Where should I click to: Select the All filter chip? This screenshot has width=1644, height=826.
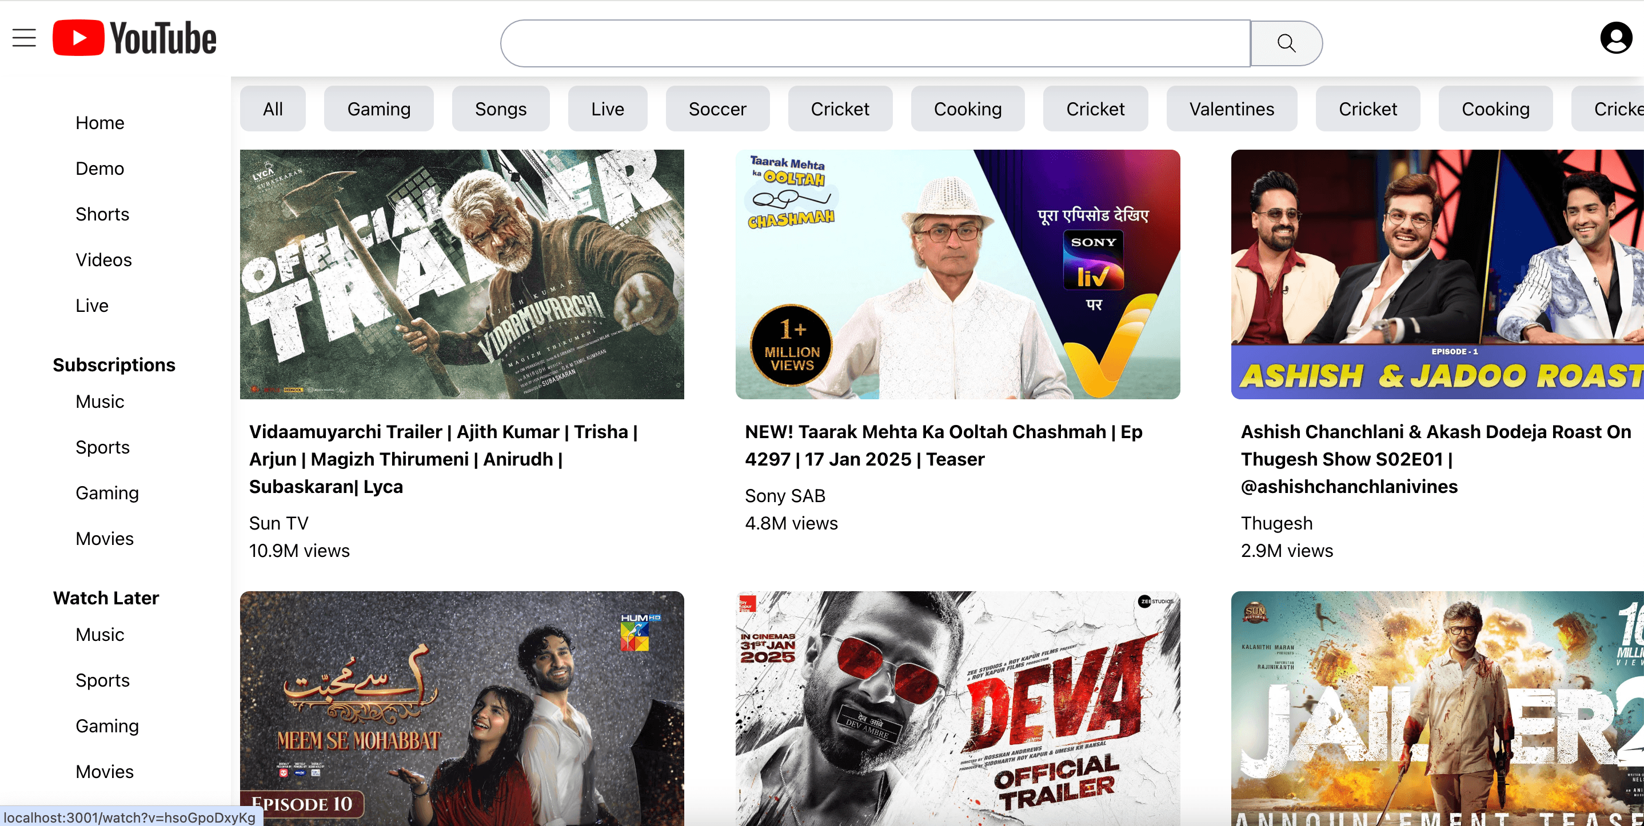point(273,109)
